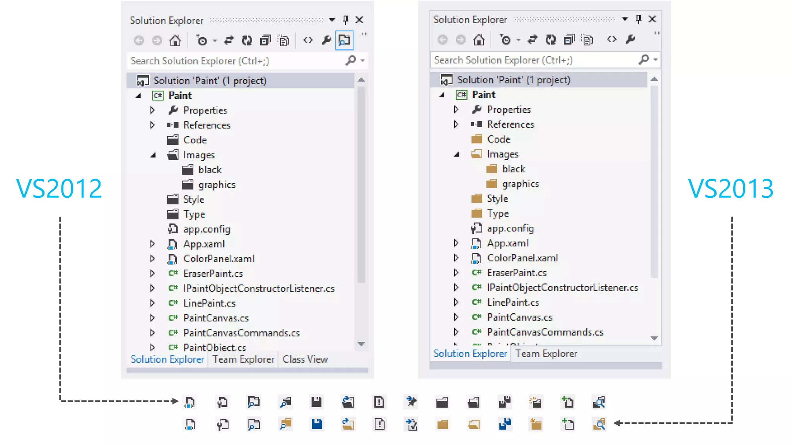Select Solution 'Paint' row in VS2012 tree
The width and height of the screenshot is (792, 445).
[x=241, y=81]
